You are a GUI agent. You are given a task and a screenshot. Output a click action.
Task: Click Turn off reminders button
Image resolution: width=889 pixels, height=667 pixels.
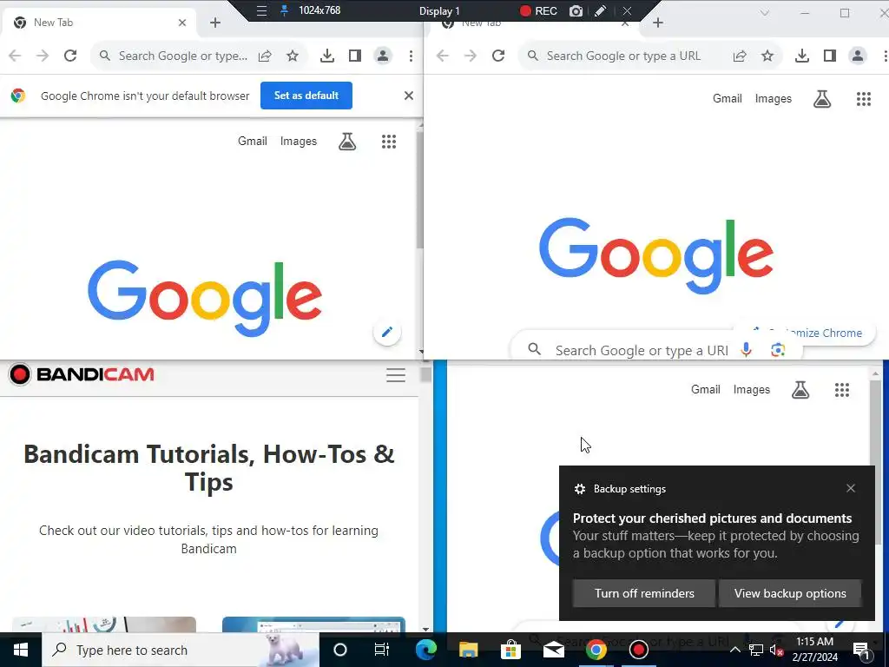point(644,593)
